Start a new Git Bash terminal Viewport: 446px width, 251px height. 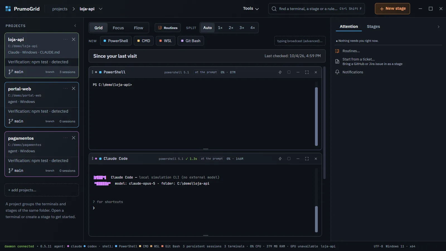191,41
